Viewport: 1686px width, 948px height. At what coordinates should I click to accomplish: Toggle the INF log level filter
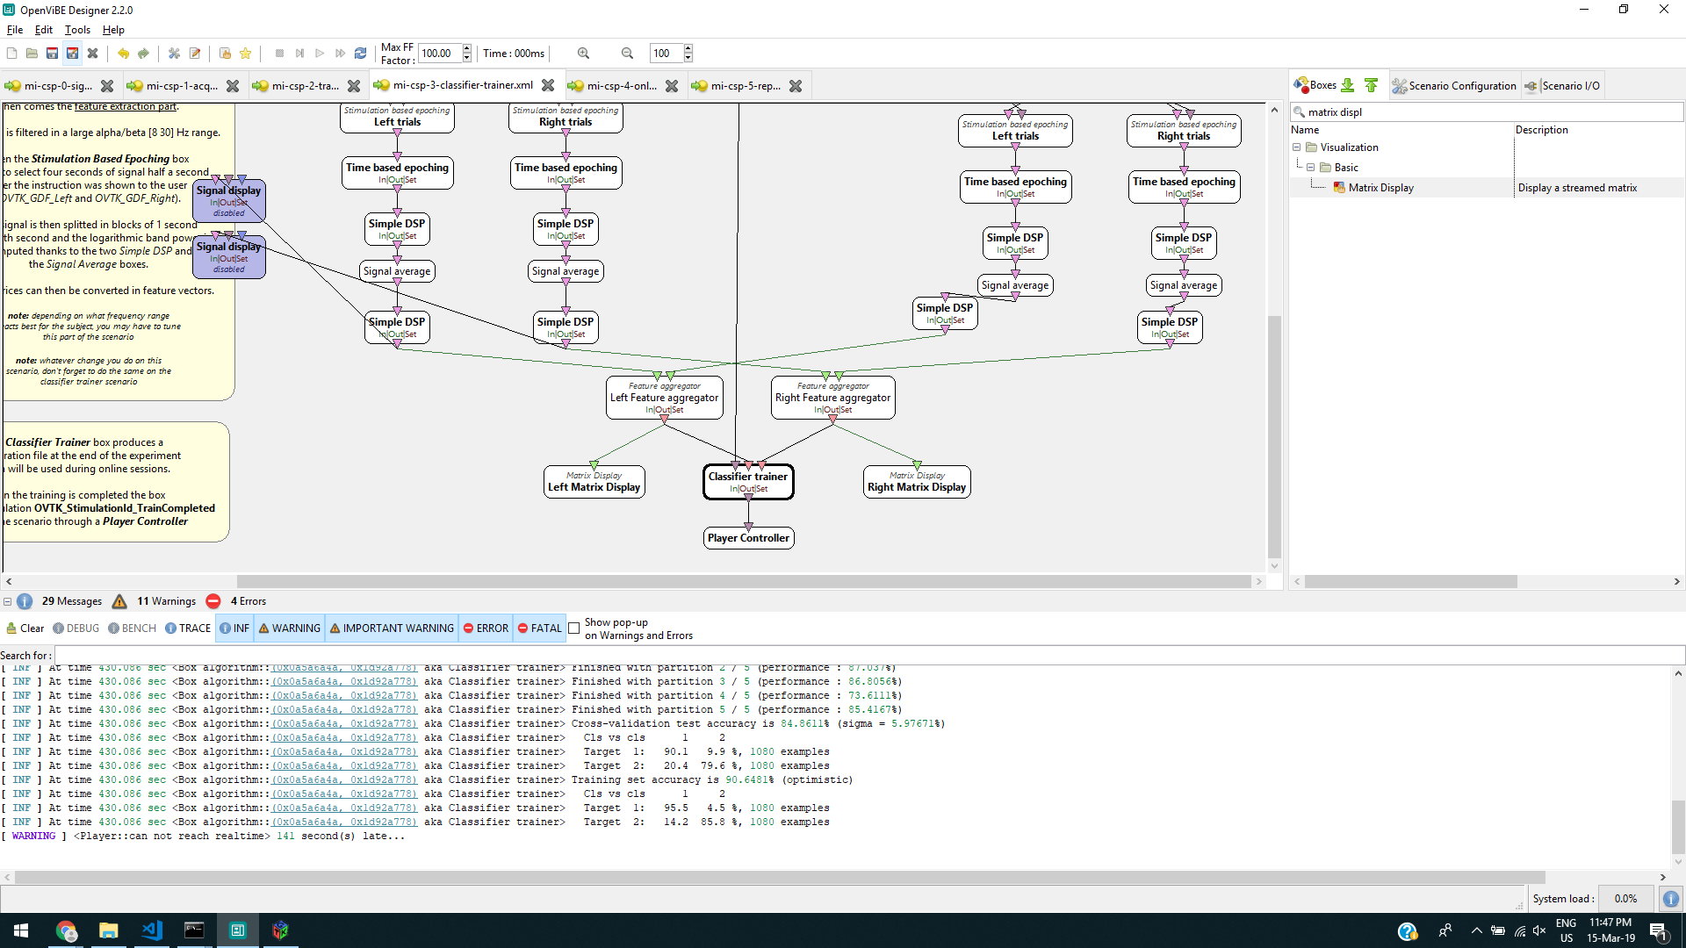pyautogui.click(x=234, y=628)
